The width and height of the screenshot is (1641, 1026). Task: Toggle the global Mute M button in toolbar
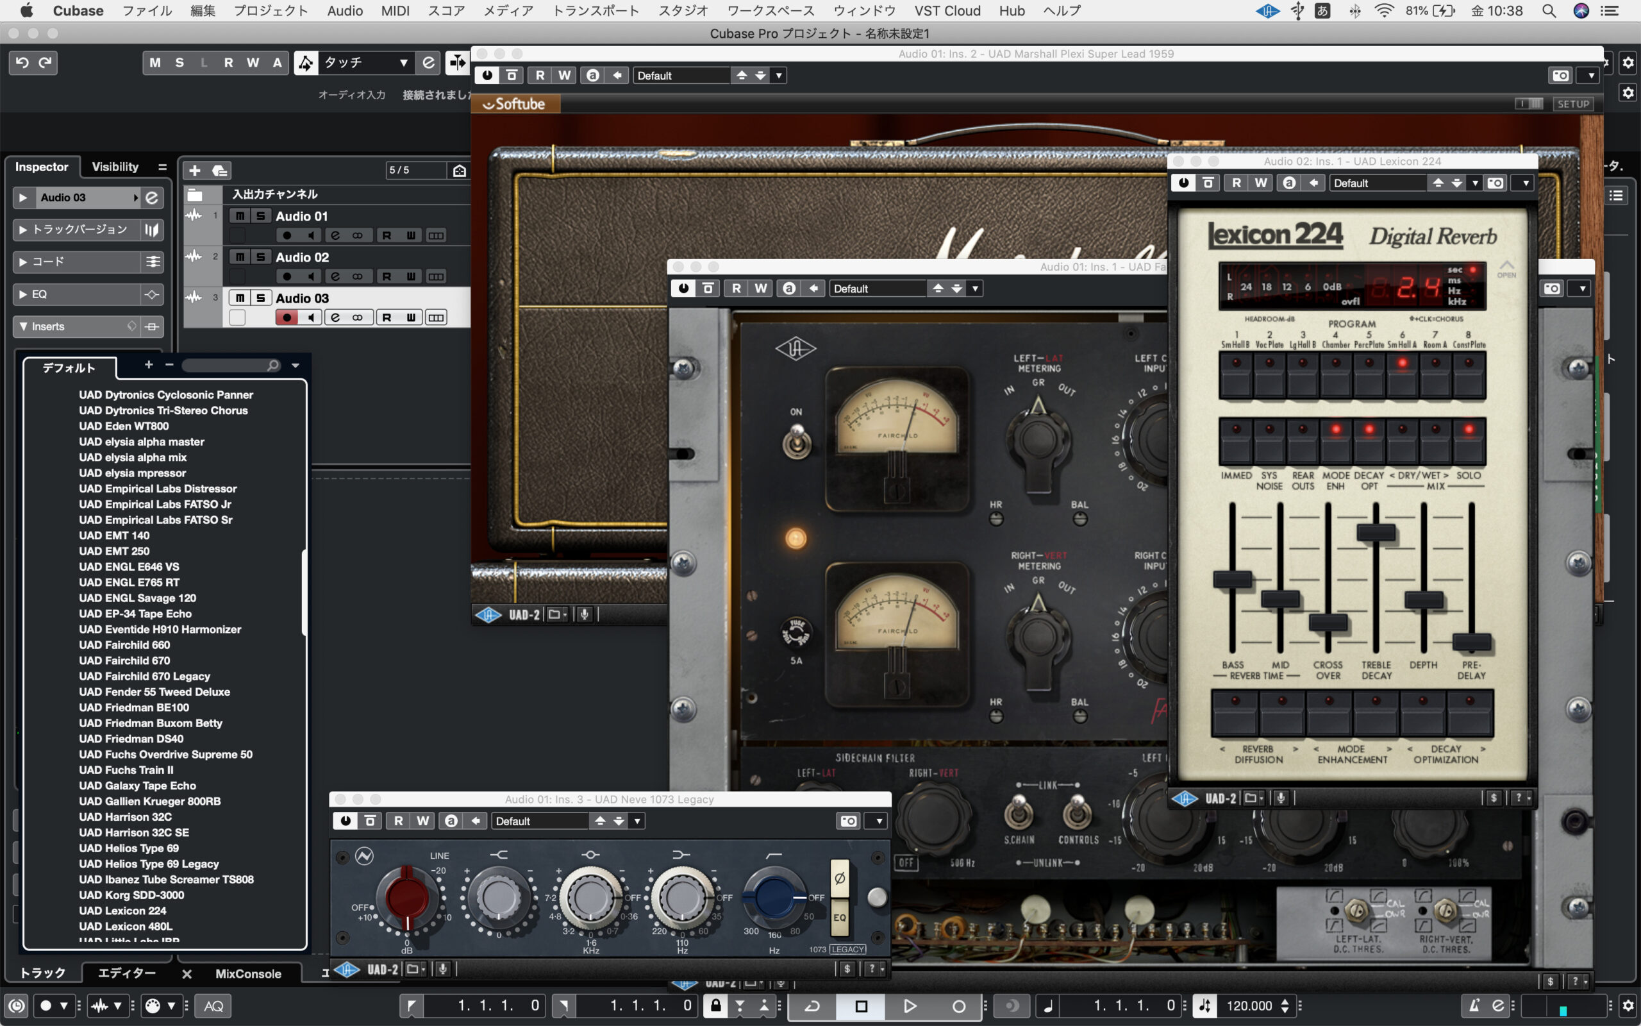coord(155,62)
